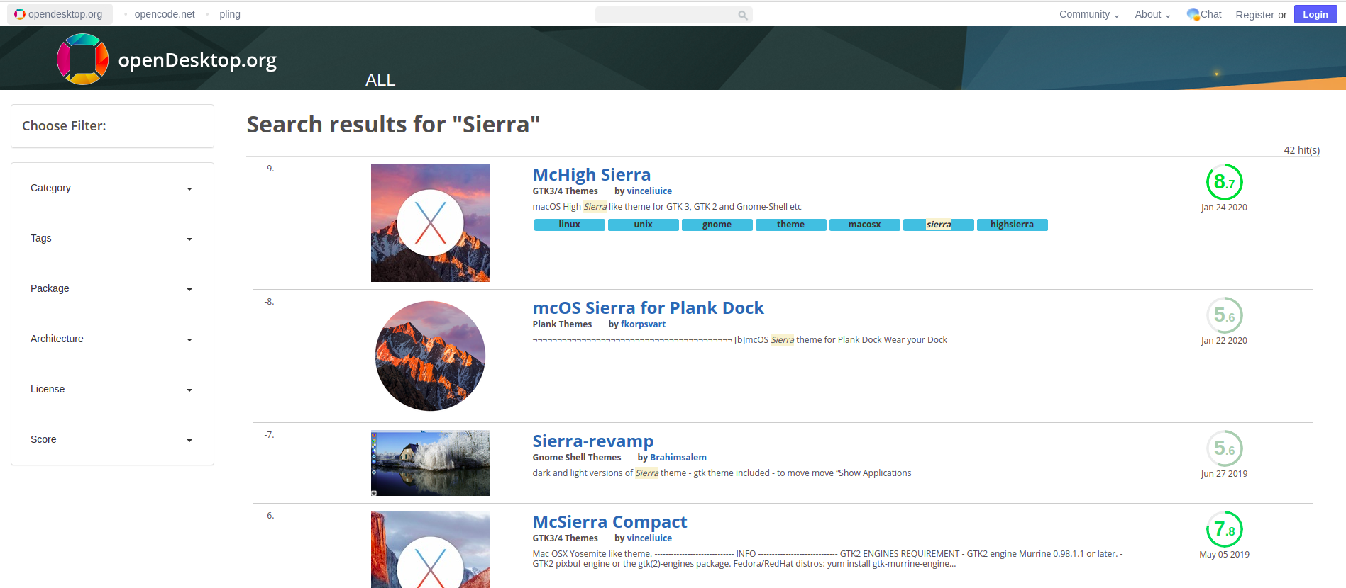1346x588 pixels.
Task: Open the Sierra-revamp result title
Action: pyautogui.click(x=592, y=441)
